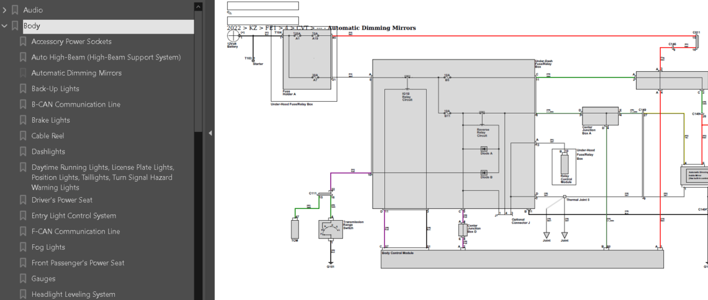Expand the Audio bookmark section
The image size is (708, 300).
(5, 10)
